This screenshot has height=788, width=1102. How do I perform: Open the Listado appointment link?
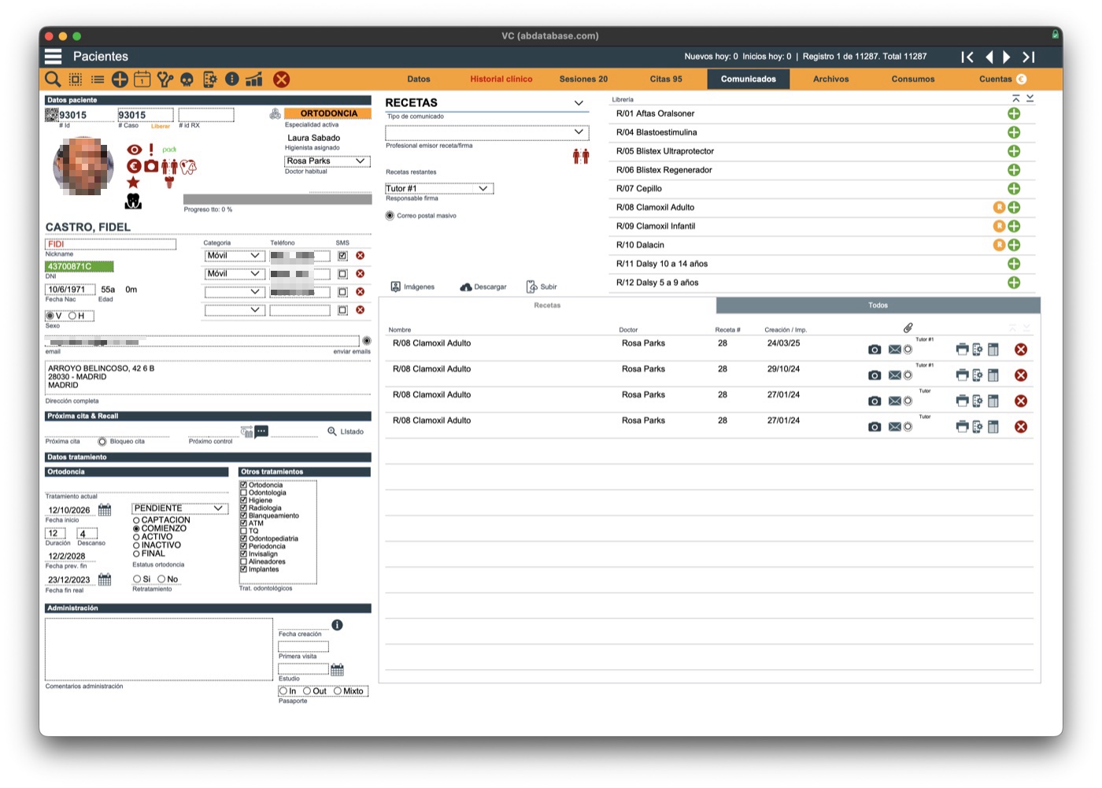[346, 431]
